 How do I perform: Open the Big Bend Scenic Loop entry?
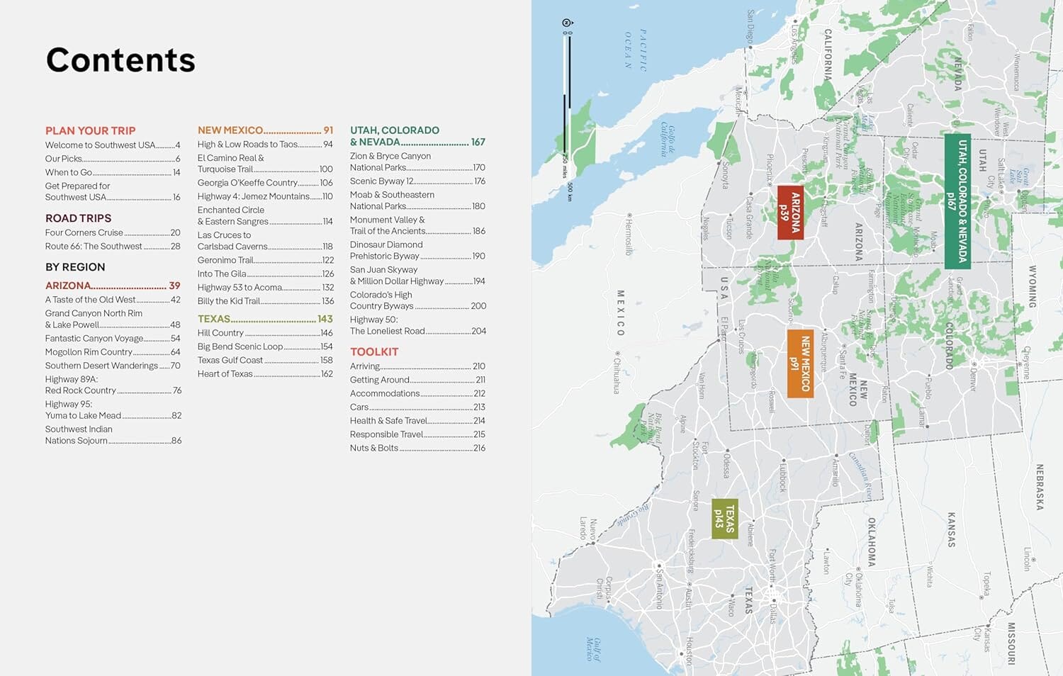pos(265,347)
